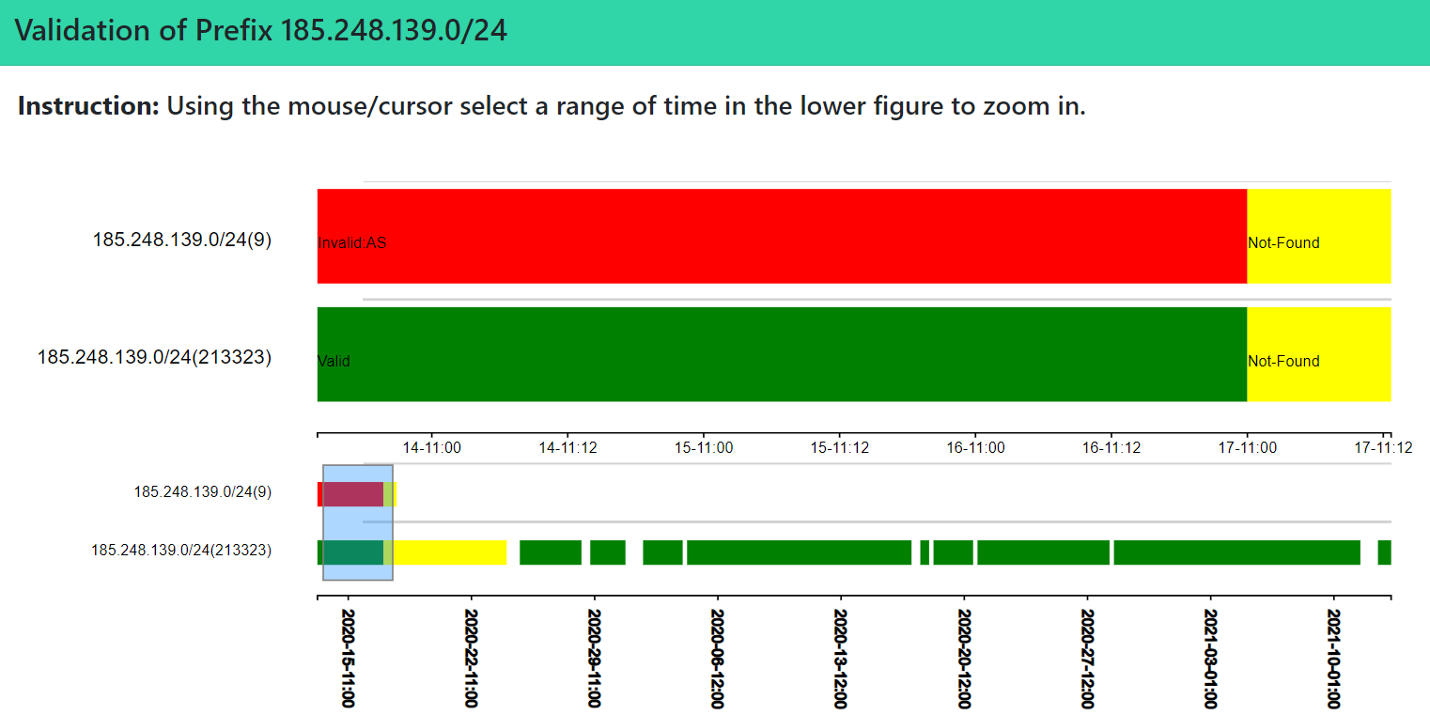Click the green segment above 2021-03-01:00
The image size is (1430, 715).
coord(1237,552)
